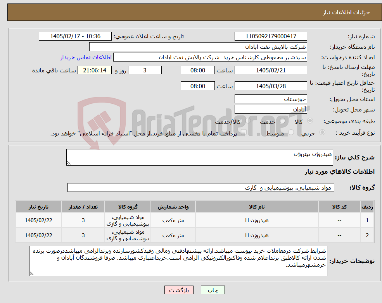Click quantity 3 in row 2
The width and height of the screenshot is (382, 303).
click(83, 235)
